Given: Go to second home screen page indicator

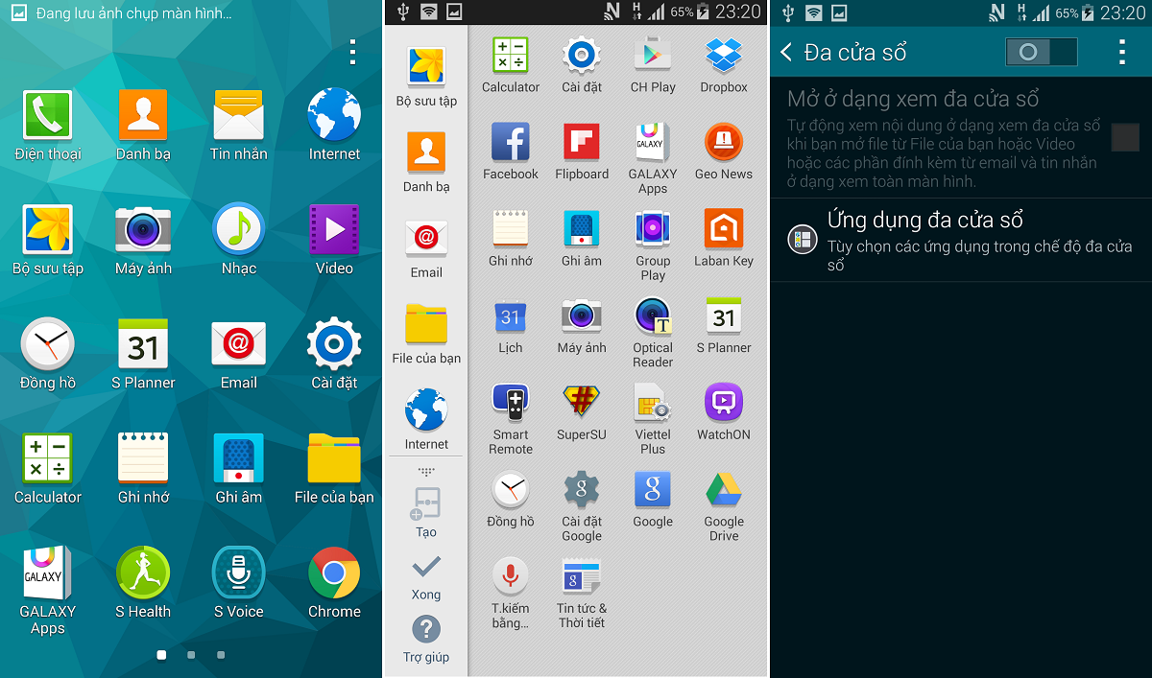Looking at the screenshot, I should tap(191, 655).
